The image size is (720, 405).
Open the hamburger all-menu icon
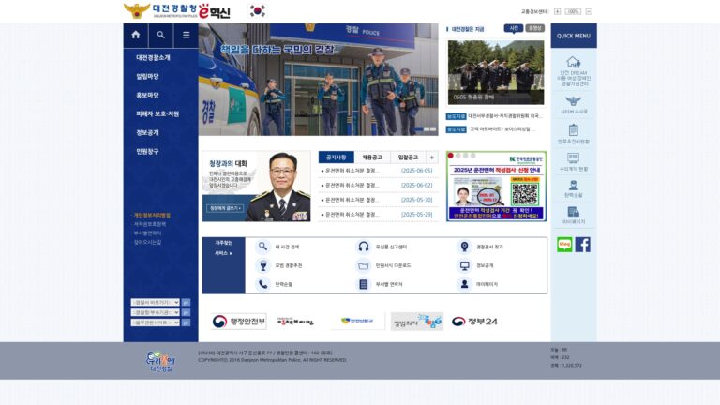(x=186, y=35)
